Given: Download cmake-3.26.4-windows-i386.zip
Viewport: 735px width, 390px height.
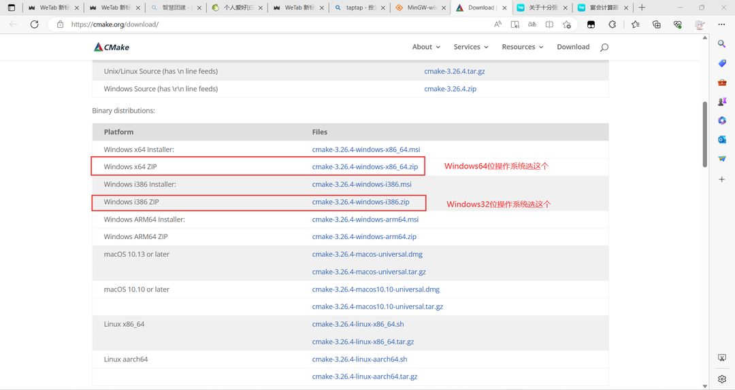Looking at the screenshot, I should click(361, 202).
